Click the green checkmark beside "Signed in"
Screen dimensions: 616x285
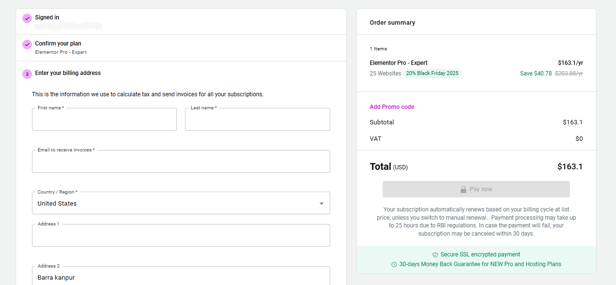[x=27, y=18]
